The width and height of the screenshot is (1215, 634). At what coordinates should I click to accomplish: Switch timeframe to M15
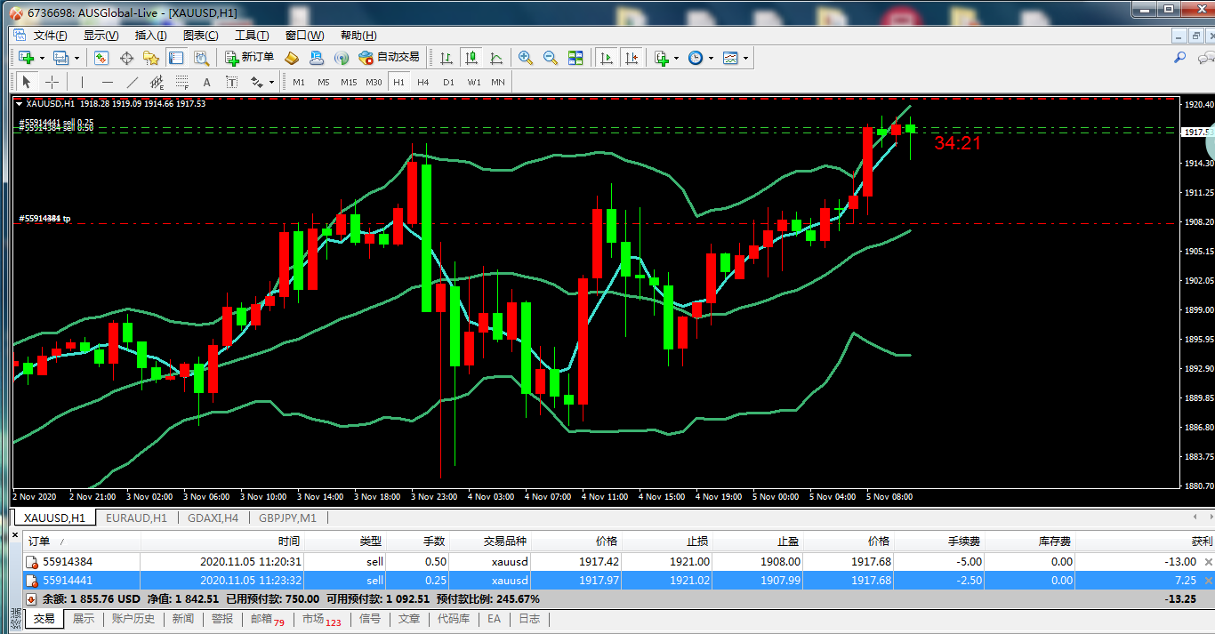click(349, 82)
